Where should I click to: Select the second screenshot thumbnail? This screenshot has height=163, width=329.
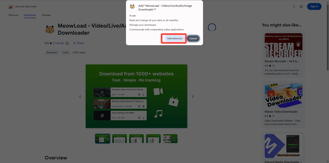[119, 139]
